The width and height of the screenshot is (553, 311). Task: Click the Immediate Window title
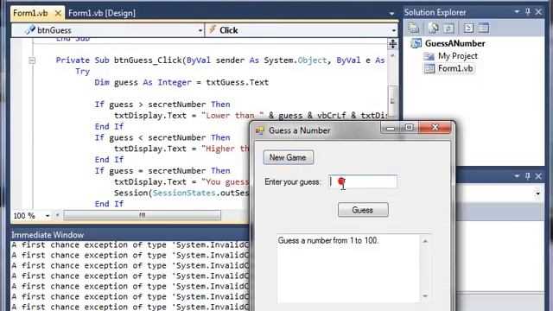[48, 235]
